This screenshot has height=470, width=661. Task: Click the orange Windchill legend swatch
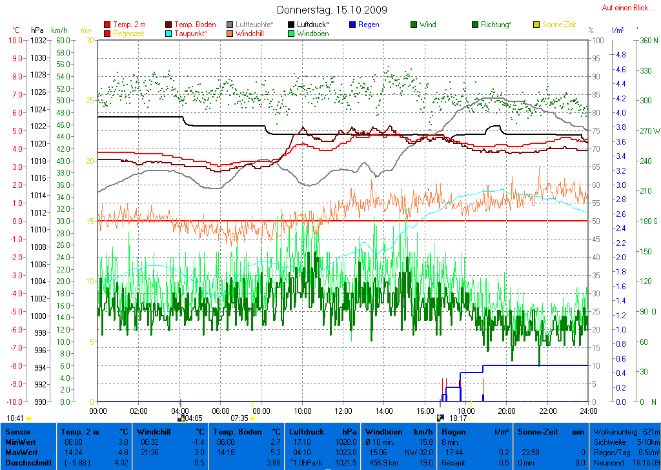point(230,34)
